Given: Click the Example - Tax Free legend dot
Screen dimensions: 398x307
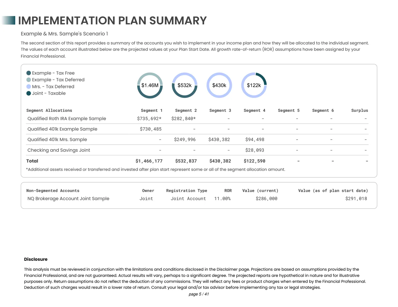Looking at the screenshot, I should 29,73.
